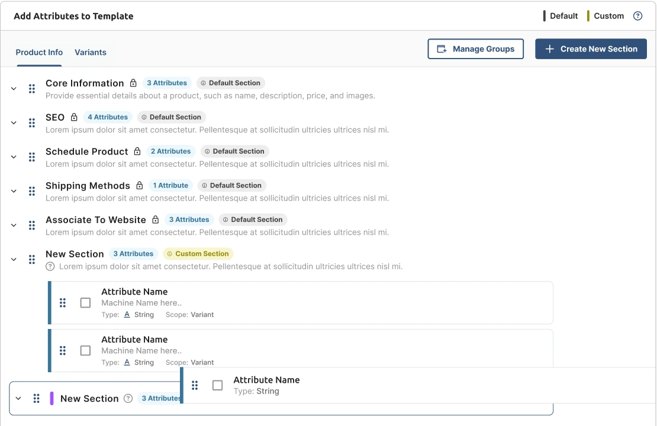Tick the checkbox on the floating Attribute Name card
The image size is (657, 426).
click(217, 385)
